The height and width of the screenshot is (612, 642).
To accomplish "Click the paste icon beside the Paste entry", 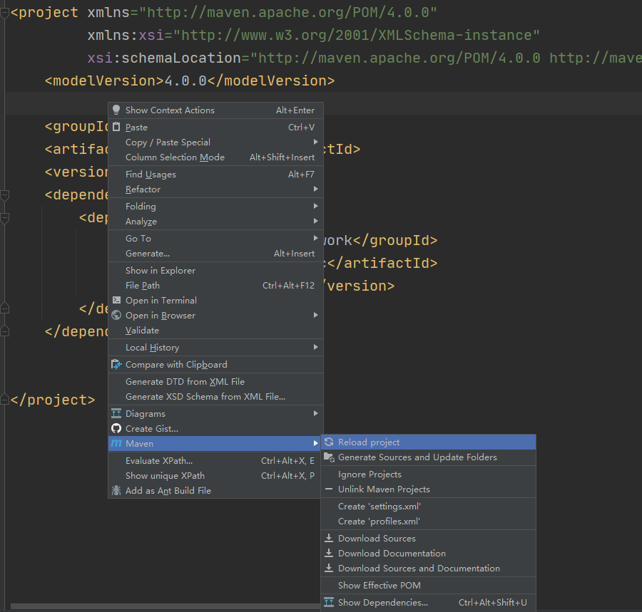I will [116, 127].
